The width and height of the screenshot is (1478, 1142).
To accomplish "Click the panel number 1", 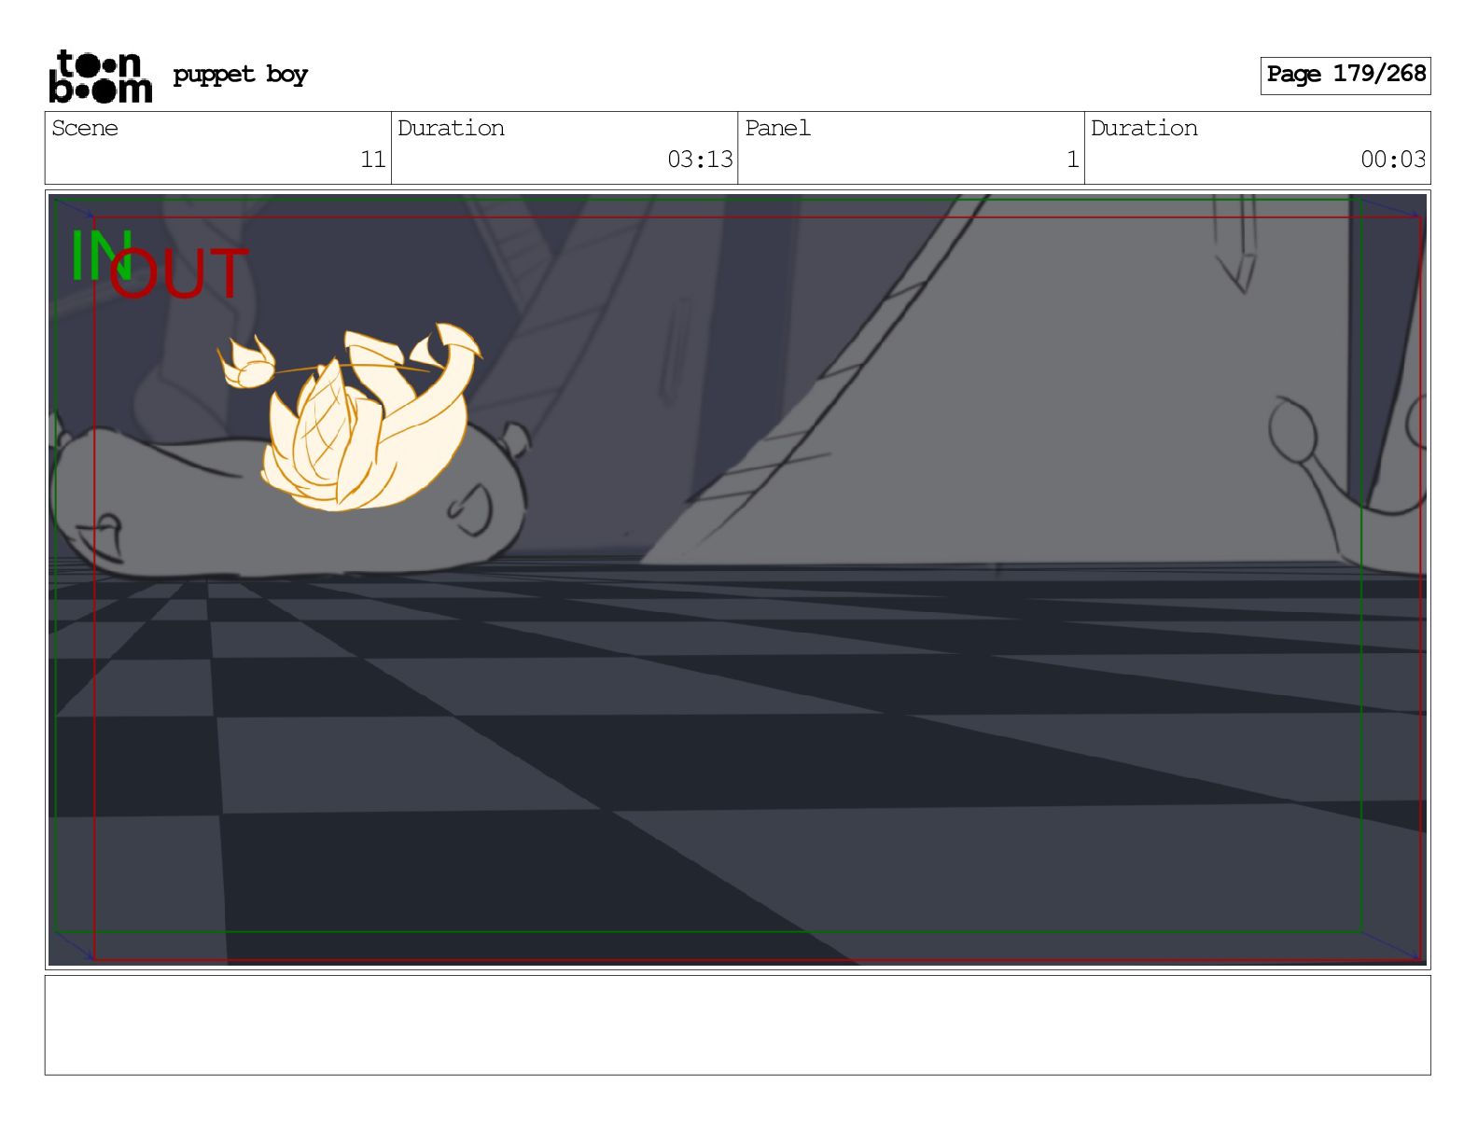I will click(1073, 160).
